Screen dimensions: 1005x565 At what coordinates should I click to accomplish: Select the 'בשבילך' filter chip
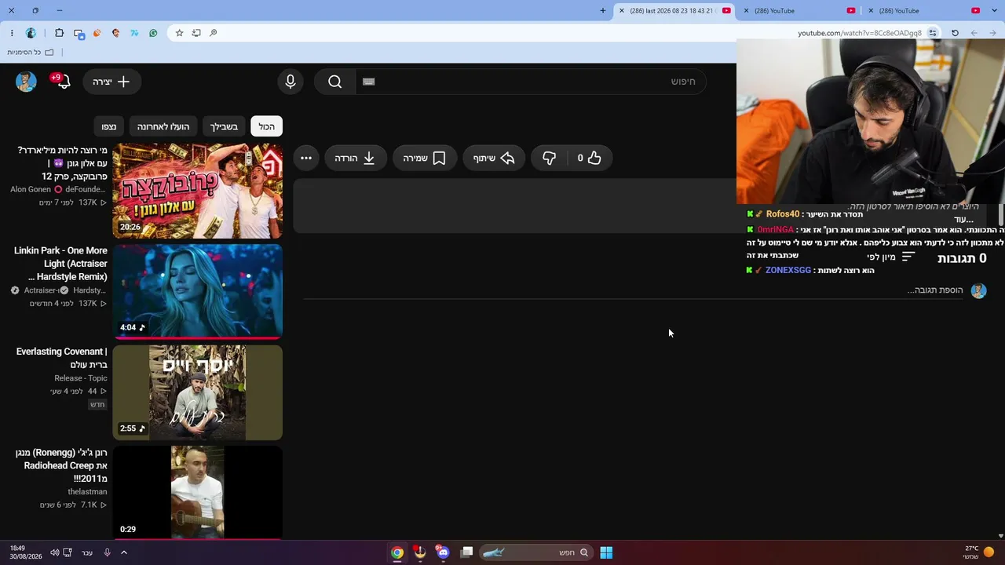(224, 126)
